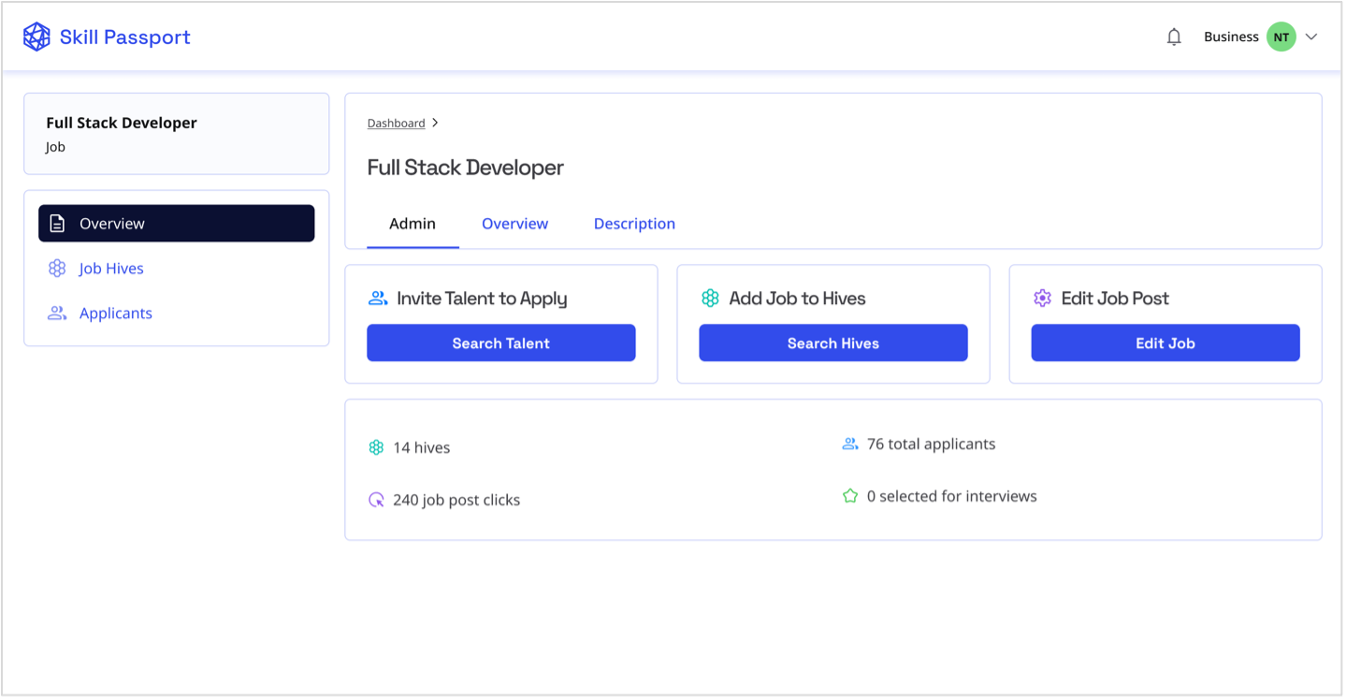
Task: Click the green star interviews icon
Action: coord(850,496)
